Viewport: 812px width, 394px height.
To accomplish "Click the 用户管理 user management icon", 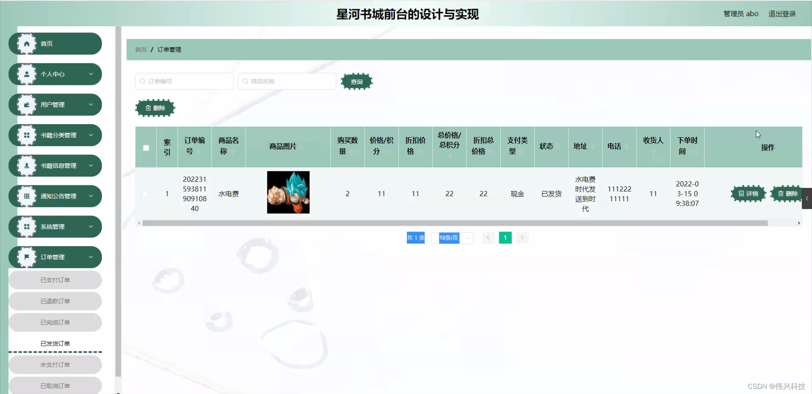I will coord(26,104).
